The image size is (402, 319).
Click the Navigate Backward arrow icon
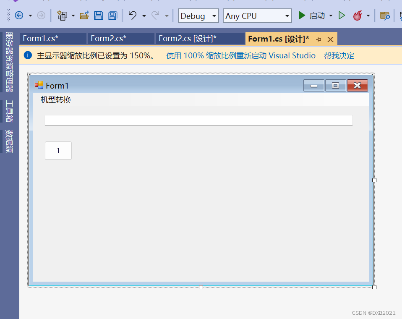(19, 16)
